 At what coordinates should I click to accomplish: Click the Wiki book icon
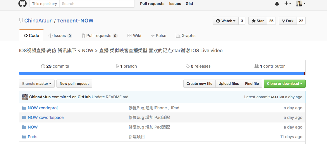(x=130, y=36)
